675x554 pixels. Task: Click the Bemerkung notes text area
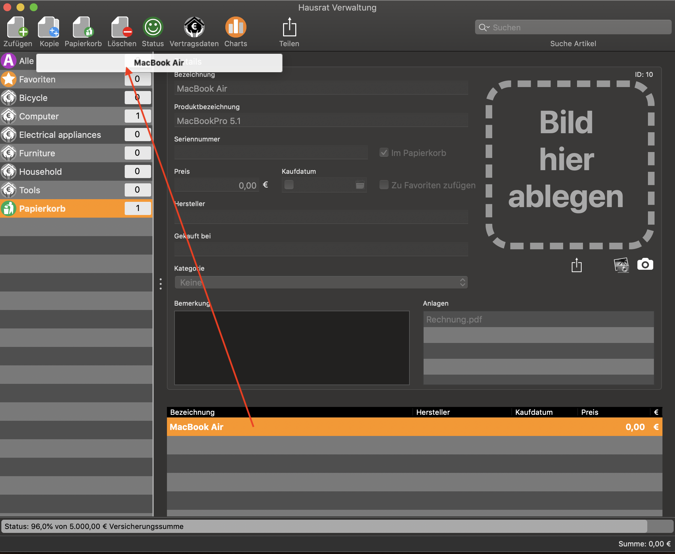[x=292, y=348]
